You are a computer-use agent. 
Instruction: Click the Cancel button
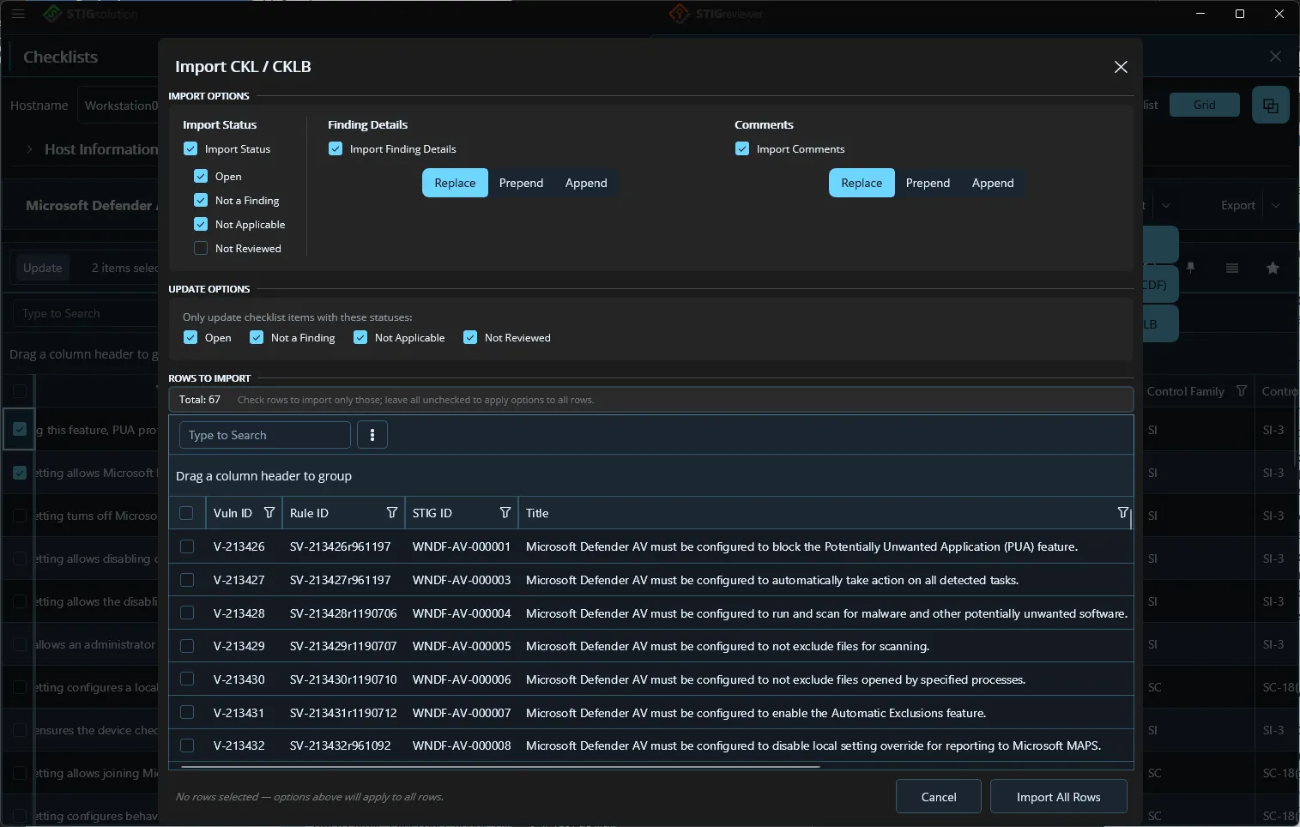click(939, 797)
